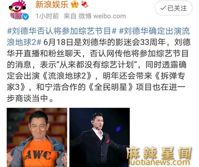
Task: Open hashtag 刘德华否认将参加综艺节目
Action: click(62, 31)
